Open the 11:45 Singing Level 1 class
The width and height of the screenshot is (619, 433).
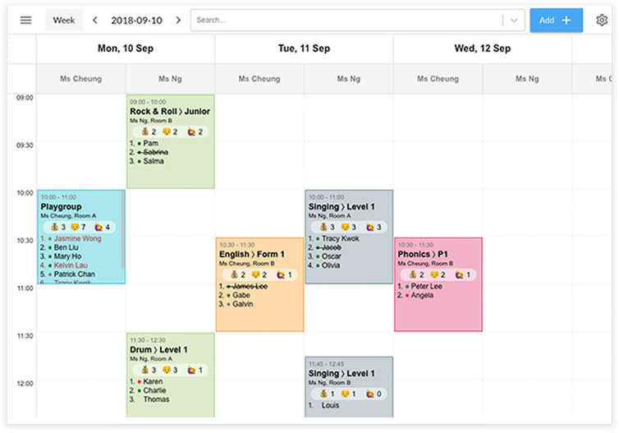tap(349, 387)
